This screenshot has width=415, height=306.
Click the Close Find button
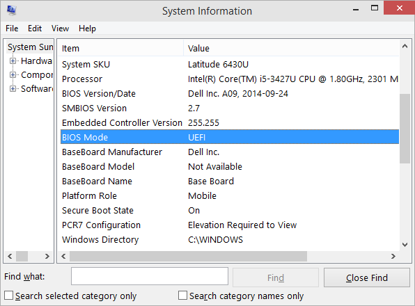click(x=366, y=277)
